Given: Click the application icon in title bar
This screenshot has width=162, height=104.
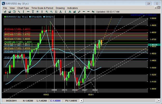Looking at the screenshot, I should pyautogui.click(x=4, y=4).
